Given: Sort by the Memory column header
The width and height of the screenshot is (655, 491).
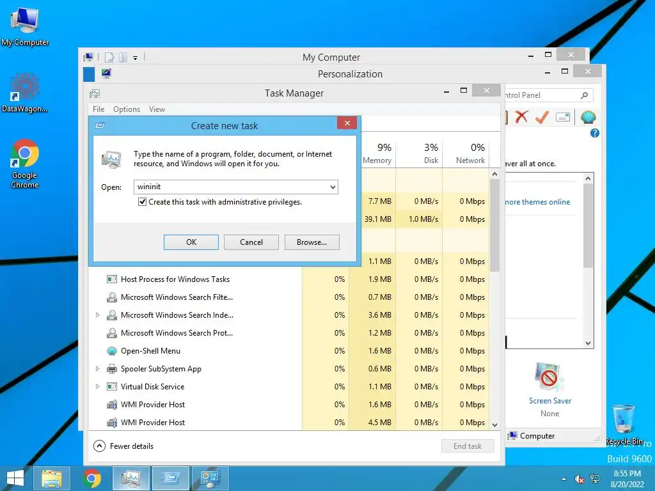Looking at the screenshot, I should pos(377,153).
